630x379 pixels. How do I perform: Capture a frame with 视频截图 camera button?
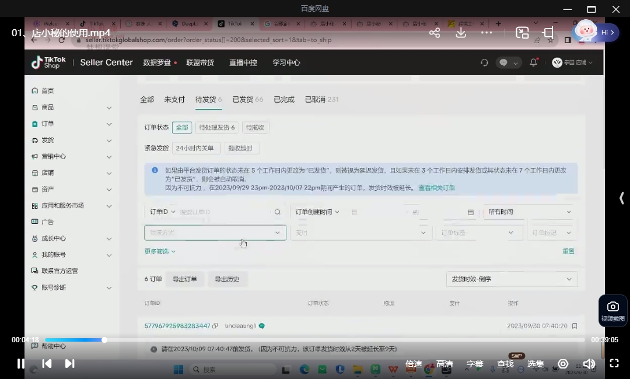[x=612, y=311]
